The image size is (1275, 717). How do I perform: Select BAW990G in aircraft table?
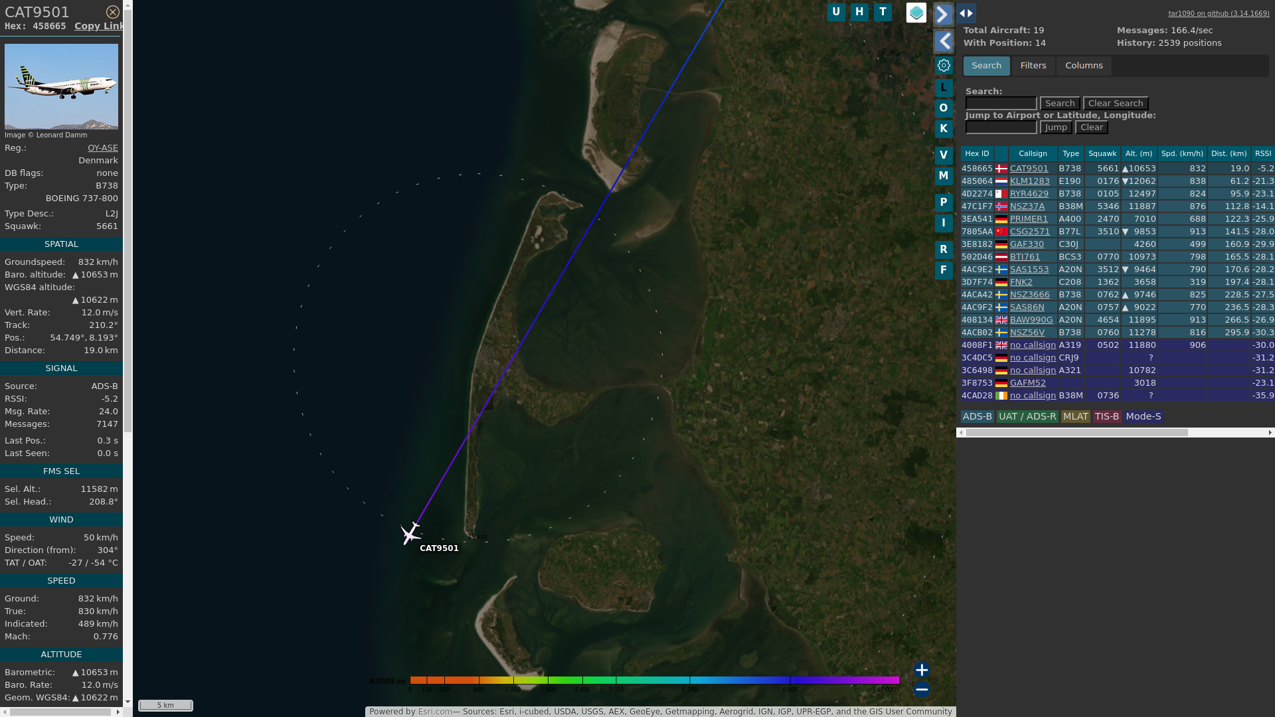[x=1031, y=320]
